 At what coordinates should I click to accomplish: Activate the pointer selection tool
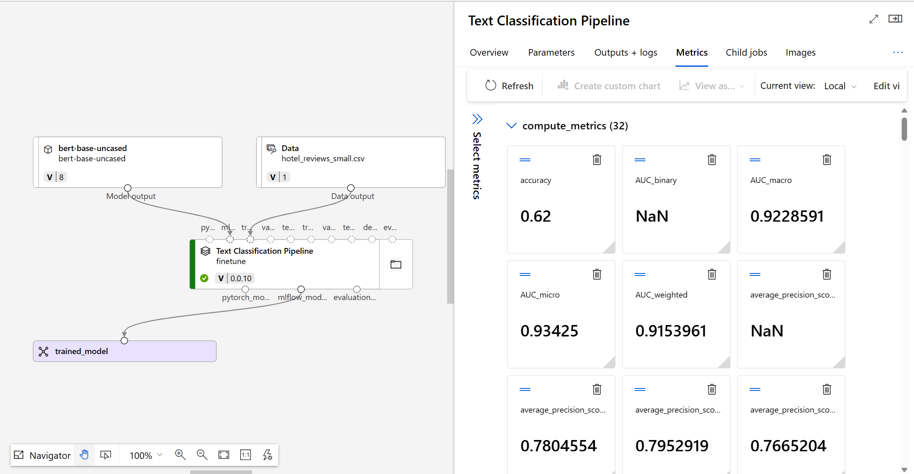tap(106, 455)
